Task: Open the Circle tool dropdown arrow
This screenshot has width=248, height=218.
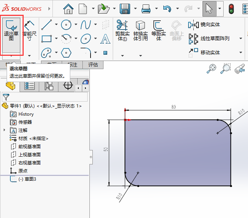Action: click(x=76, y=24)
